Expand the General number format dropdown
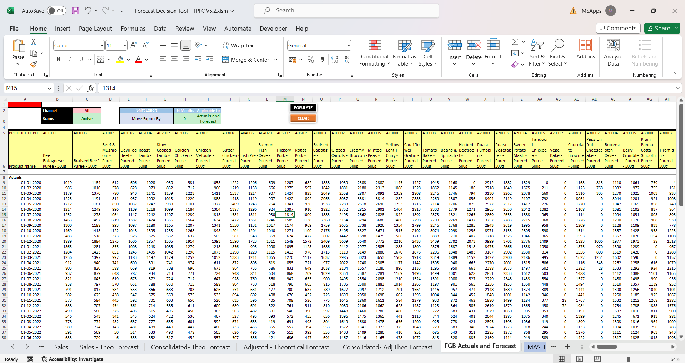 pyautogui.click(x=348, y=46)
